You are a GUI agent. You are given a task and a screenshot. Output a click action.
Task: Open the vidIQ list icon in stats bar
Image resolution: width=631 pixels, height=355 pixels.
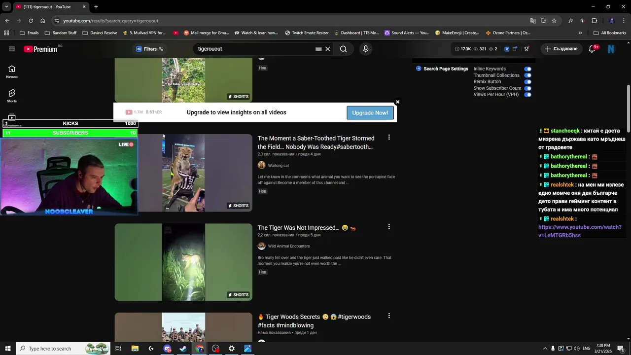tap(515, 49)
